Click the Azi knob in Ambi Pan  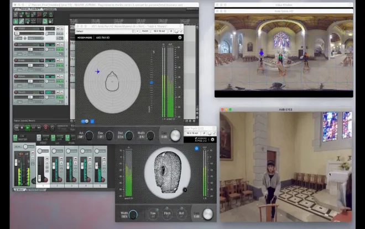click(90, 136)
